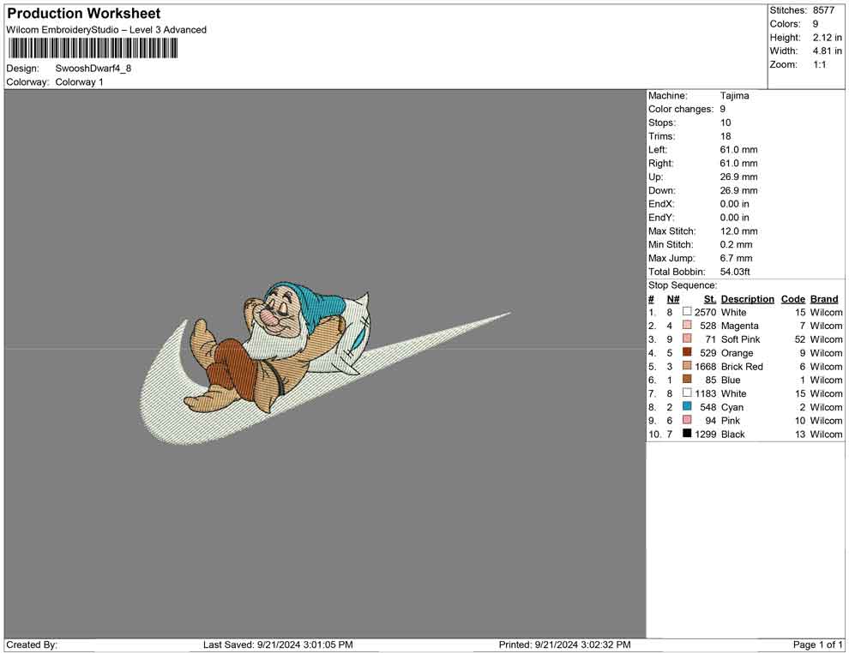Click the 'Left:' value '61.0 mm'
Image resolution: width=849 pixels, height=653 pixels.
pyautogui.click(x=738, y=149)
